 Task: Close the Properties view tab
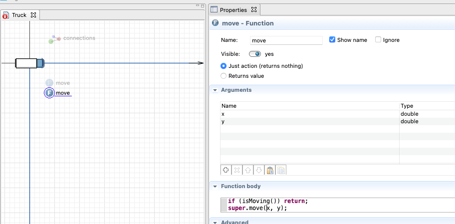click(x=254, y=9)
